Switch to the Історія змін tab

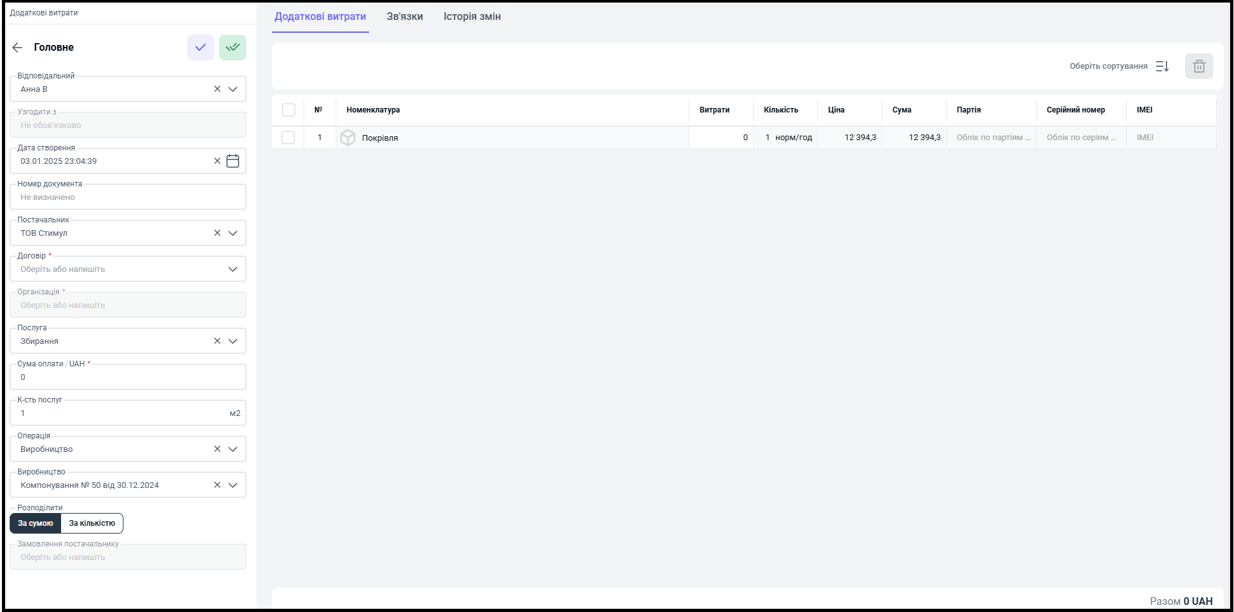pyautogui.click(x=472, y=17)
